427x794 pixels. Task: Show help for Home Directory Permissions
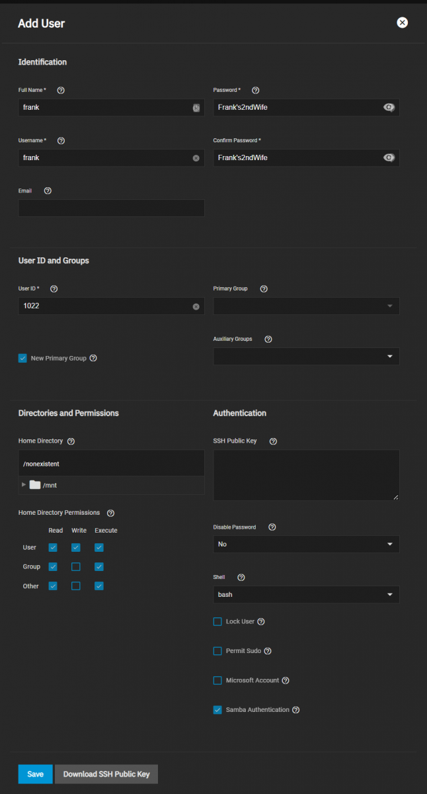[x=110, y=513]
